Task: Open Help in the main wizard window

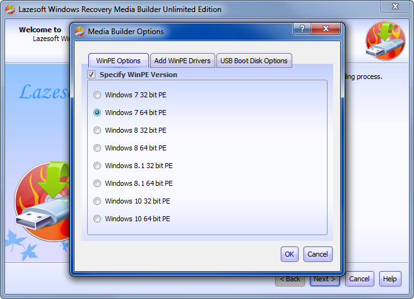Action: 390,279
